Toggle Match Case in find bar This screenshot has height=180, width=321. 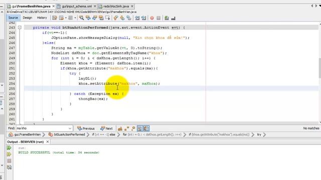(120, 128)
